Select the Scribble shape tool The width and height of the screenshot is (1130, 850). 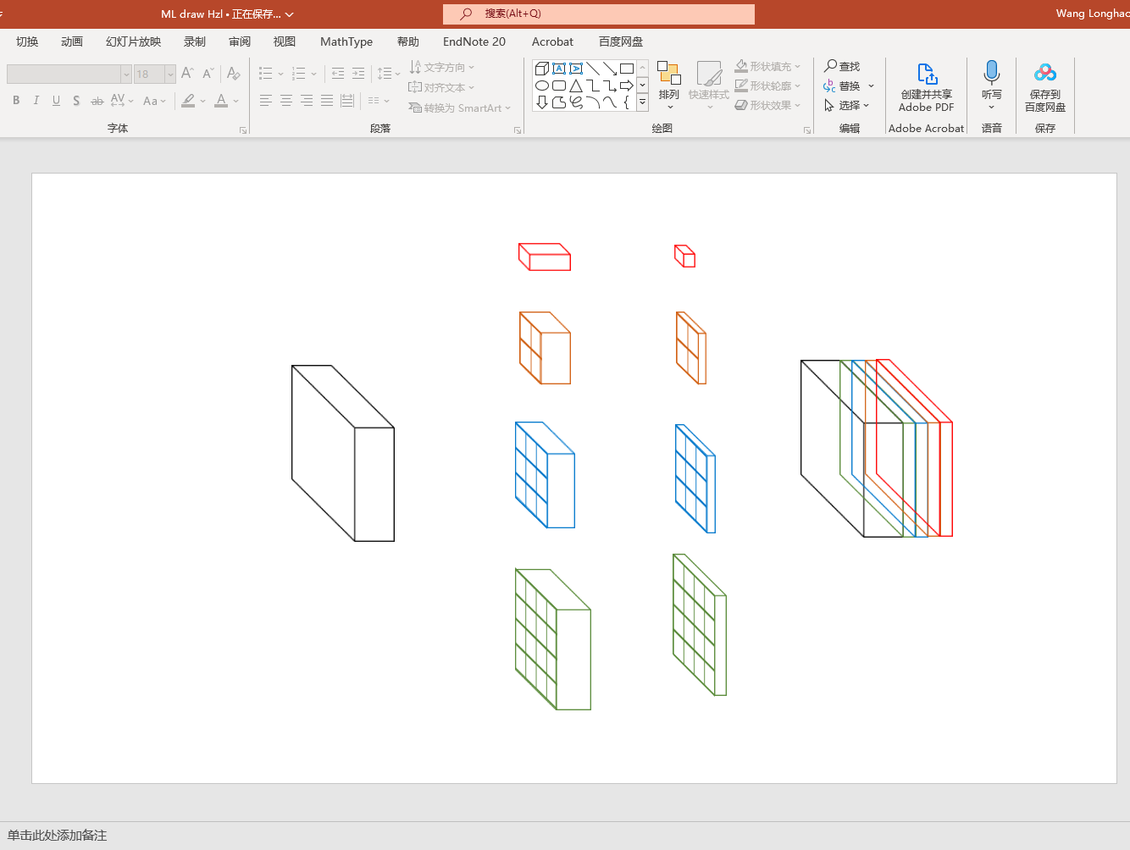click(x=576, y=102)
